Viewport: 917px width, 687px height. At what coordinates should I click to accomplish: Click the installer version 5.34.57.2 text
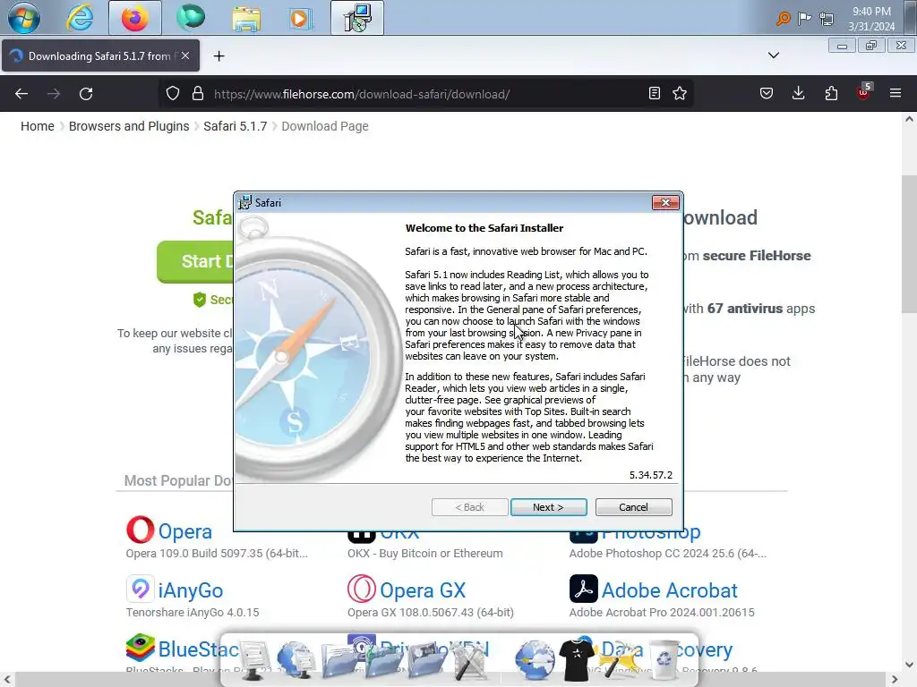click(x=650, y=475)
